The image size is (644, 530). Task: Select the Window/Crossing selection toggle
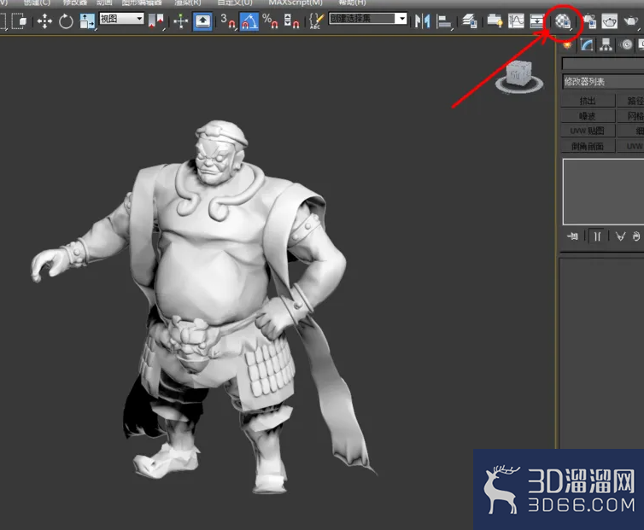tap(19, 20)
